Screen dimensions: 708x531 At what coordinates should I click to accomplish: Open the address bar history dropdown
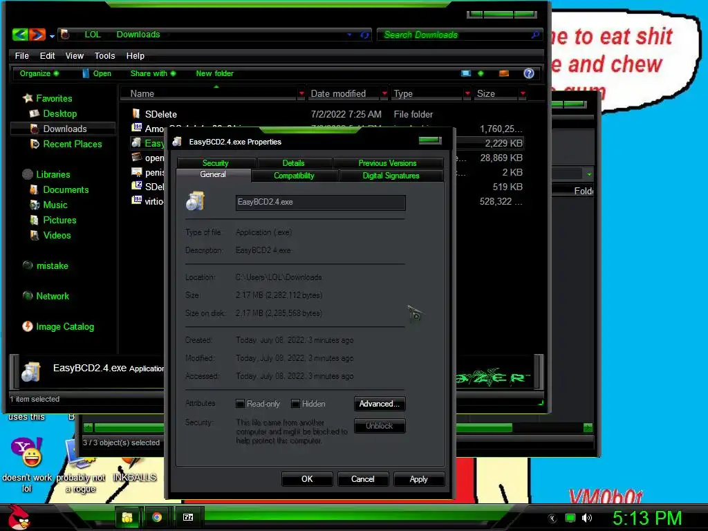tap(349, 35)
